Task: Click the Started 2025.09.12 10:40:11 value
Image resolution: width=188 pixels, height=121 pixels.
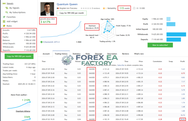Action: [27, 84]
